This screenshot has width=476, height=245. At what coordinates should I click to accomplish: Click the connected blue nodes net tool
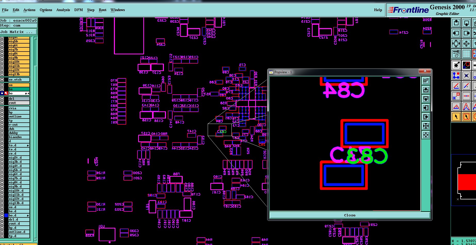(456, 75)
